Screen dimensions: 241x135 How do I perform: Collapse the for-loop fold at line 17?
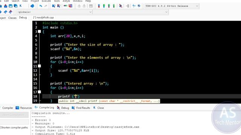tap(40, 92)
